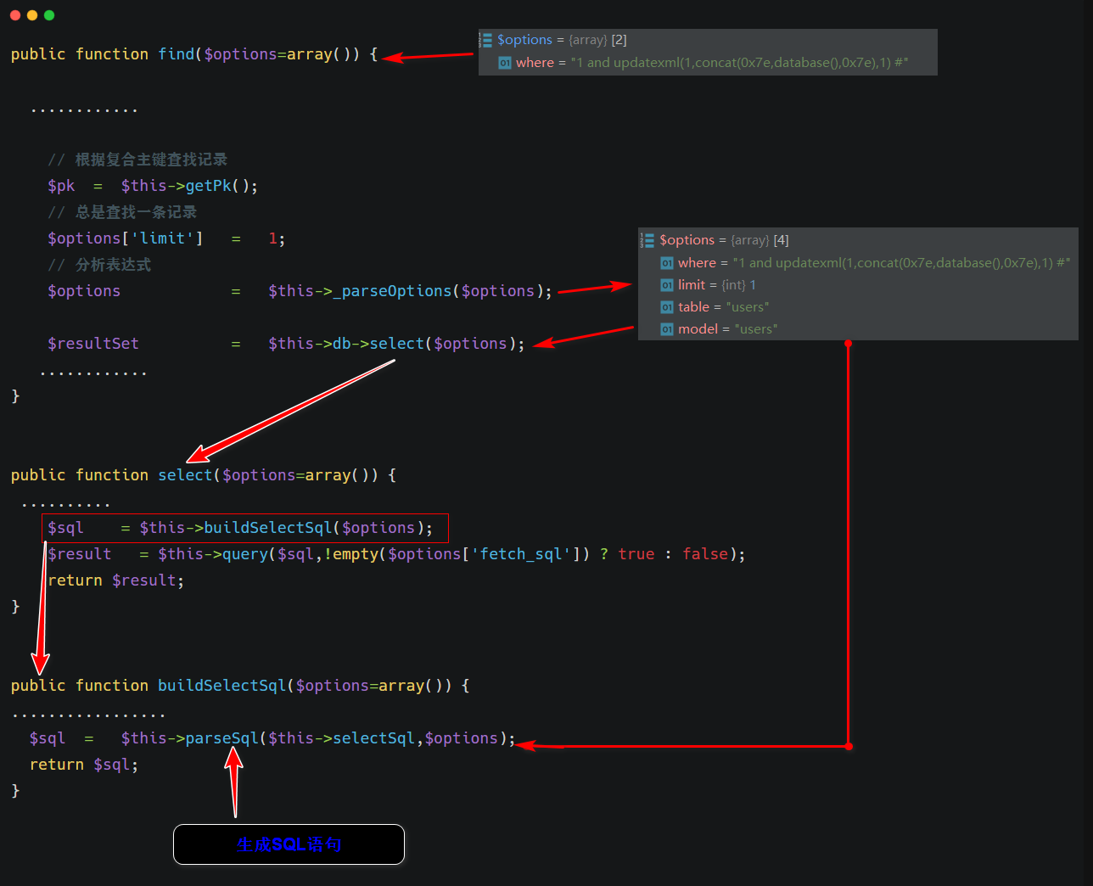Select the comment "// 总是查找一条记录"
Image resolution: width=1093 pixels, height=886 pixels.
[122, 212]
